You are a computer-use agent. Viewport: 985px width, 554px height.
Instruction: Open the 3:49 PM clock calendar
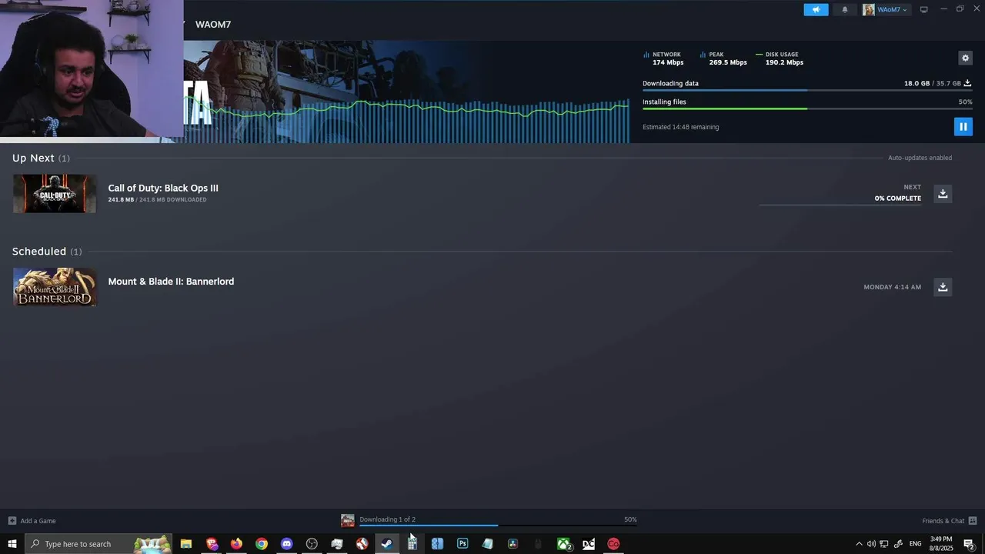click(x=941, y=544)
